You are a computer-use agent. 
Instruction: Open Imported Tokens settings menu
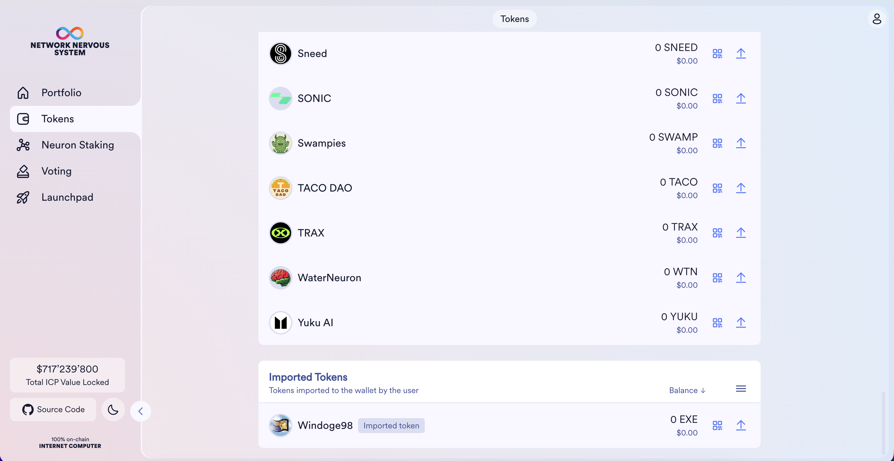(741, 389)
